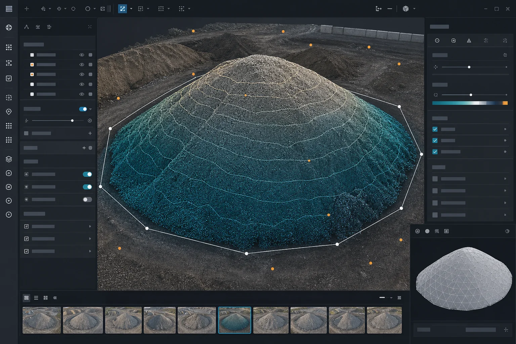Click the crossed-circle icon in the left sidebar

[9, 187]
